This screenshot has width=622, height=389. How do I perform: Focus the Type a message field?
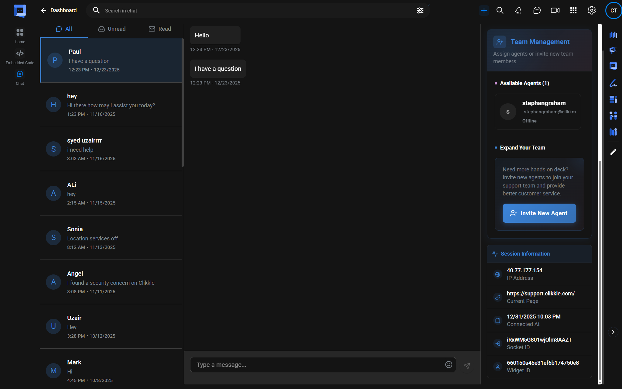(317, 365)
